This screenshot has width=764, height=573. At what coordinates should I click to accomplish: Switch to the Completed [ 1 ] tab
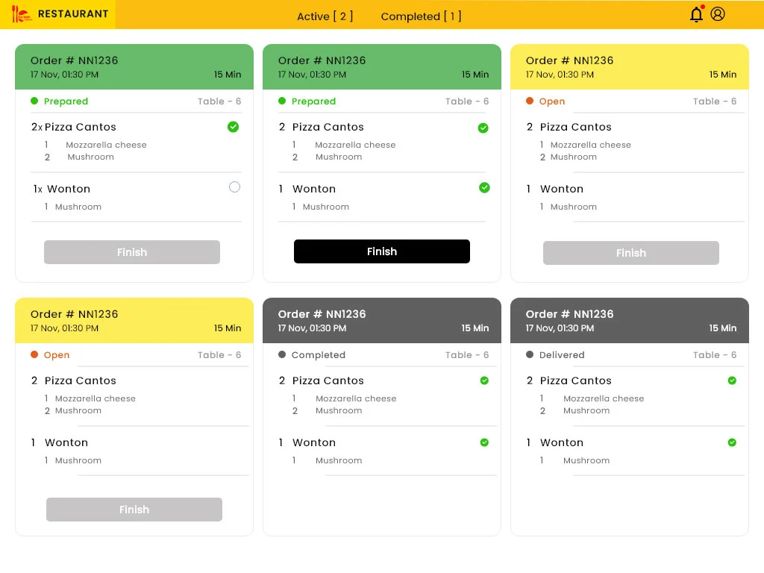[x=421, y=16]
